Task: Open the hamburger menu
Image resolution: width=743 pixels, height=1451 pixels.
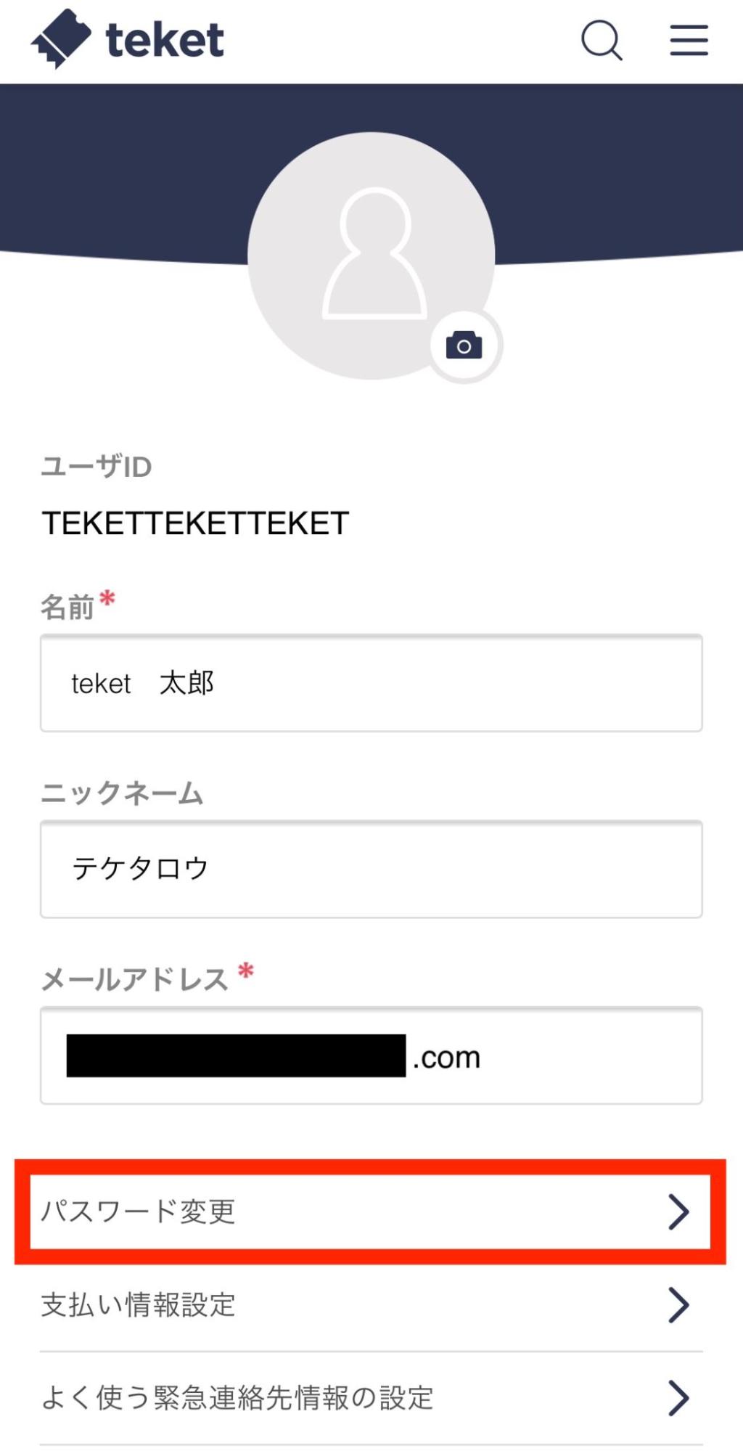Action: tap(689, 40)
